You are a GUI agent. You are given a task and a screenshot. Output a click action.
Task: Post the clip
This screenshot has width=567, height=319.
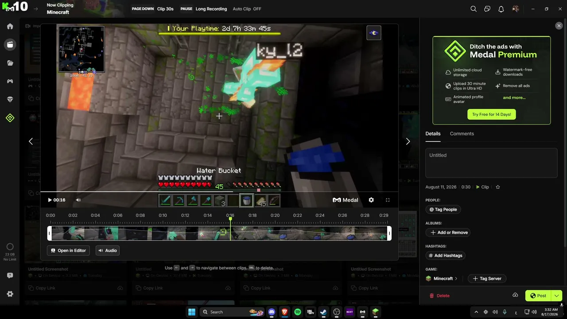tap(538, 296)
